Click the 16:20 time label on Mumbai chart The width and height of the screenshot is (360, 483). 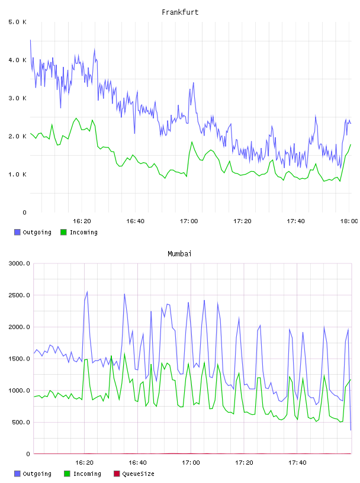(x=84, y=463)
